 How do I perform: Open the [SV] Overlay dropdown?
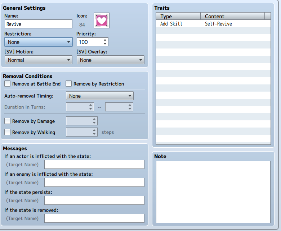[x=110, y=60]
